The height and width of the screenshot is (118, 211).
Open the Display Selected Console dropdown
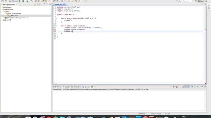pyautogui.click(x=196, y=87)
